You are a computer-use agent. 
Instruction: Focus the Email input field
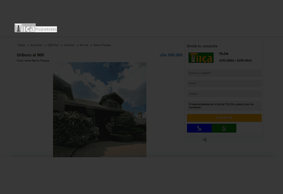coord(224,83)
